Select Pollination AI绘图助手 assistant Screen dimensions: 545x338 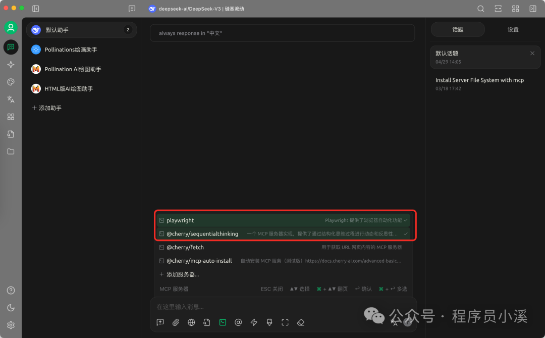(82, 69)
